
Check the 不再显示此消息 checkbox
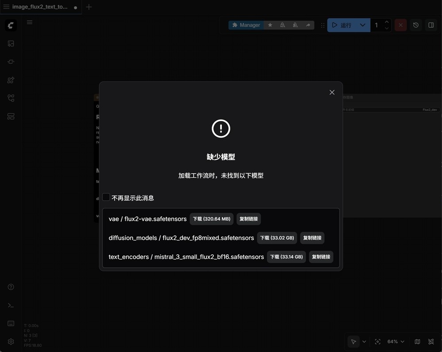[106, 197]
